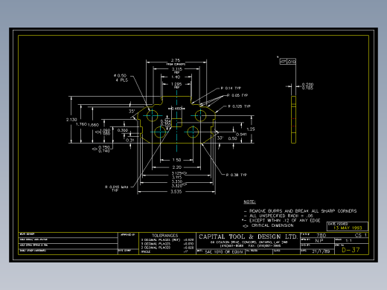The image size is (387, 290).
Task: Click the 780 part number field
Action: pos(322,235)
